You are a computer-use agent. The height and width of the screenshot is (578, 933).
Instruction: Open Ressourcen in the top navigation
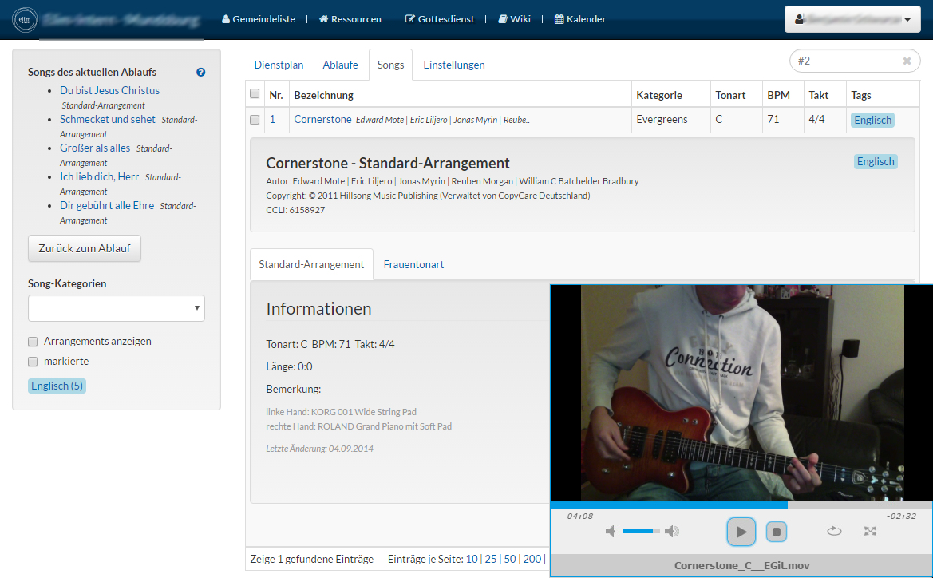tap(350, 19)
